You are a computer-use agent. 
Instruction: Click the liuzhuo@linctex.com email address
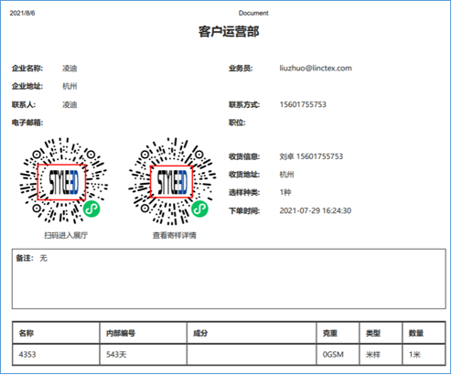pyautogui.click(x=316, y=68)
